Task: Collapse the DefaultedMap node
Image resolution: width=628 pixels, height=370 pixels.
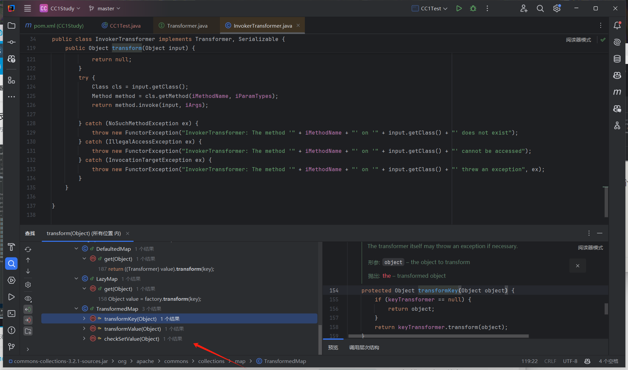Action: point(76,249)
